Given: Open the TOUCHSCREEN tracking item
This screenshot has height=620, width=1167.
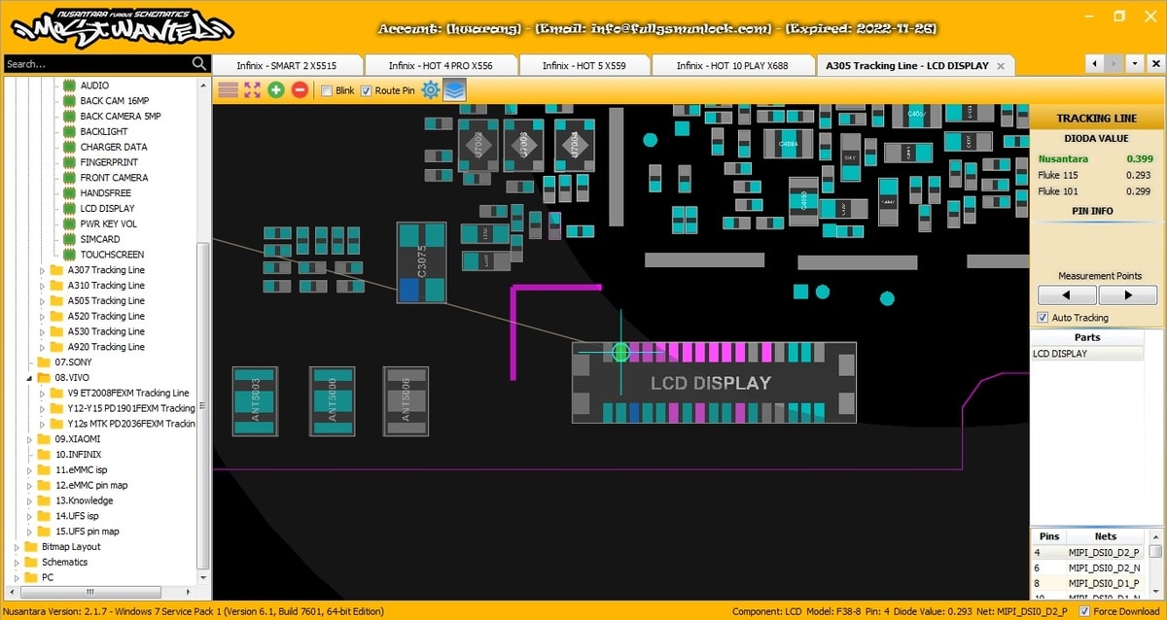Looking at the screenshot, I should coord(112,255).
